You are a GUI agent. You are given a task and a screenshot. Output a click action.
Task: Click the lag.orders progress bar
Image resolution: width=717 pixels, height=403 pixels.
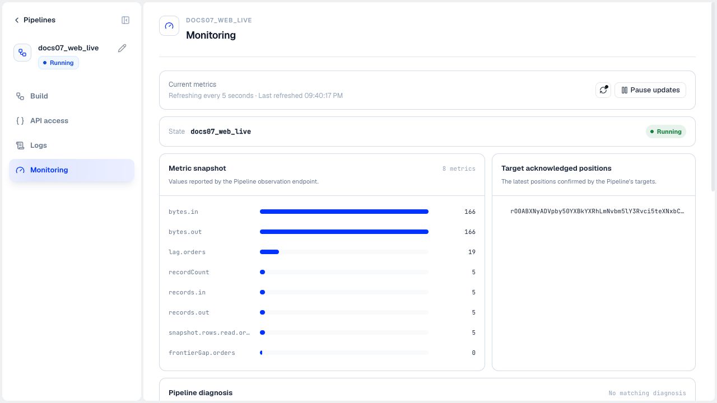344,252
